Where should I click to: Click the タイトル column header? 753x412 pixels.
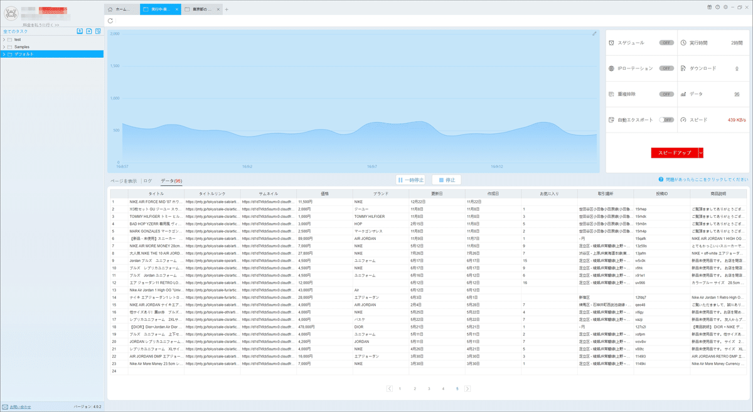(156, 194)
